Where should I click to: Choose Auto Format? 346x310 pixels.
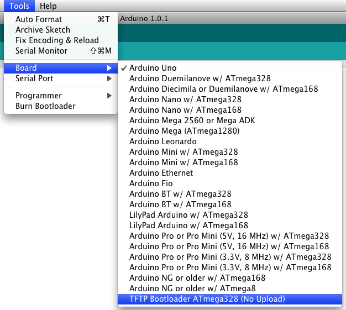61,19
